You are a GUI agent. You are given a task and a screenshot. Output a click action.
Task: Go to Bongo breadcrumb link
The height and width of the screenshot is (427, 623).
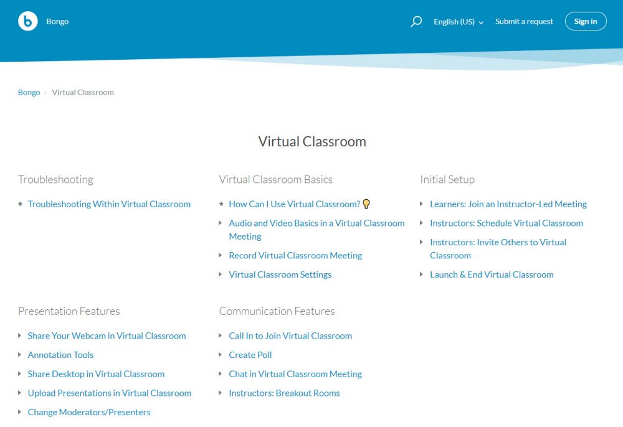coord(29,92)
